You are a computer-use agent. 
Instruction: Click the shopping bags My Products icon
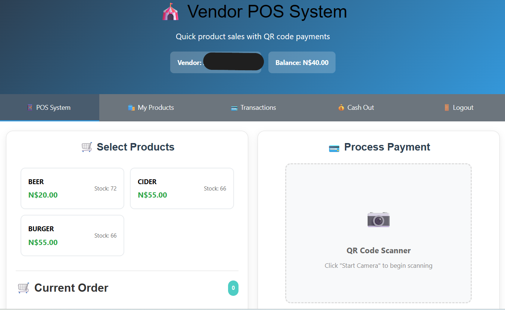[x=131, y=108]
